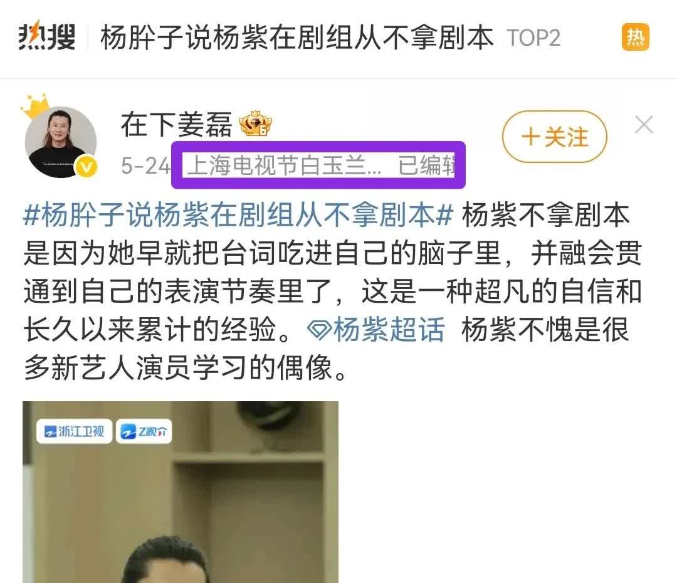
Task: Open the username 在下姜磊
Action: (177, 124)
